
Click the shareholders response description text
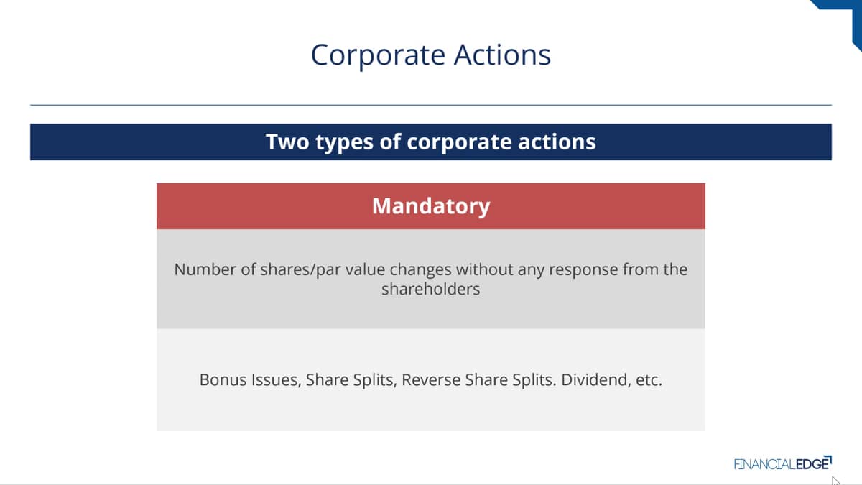pyautogui.click(x=431, y=280)
